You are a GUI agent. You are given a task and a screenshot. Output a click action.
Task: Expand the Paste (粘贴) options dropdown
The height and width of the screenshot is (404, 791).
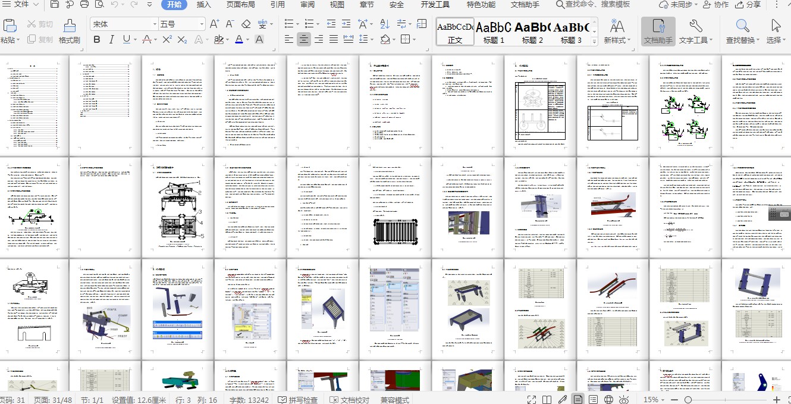18,40
